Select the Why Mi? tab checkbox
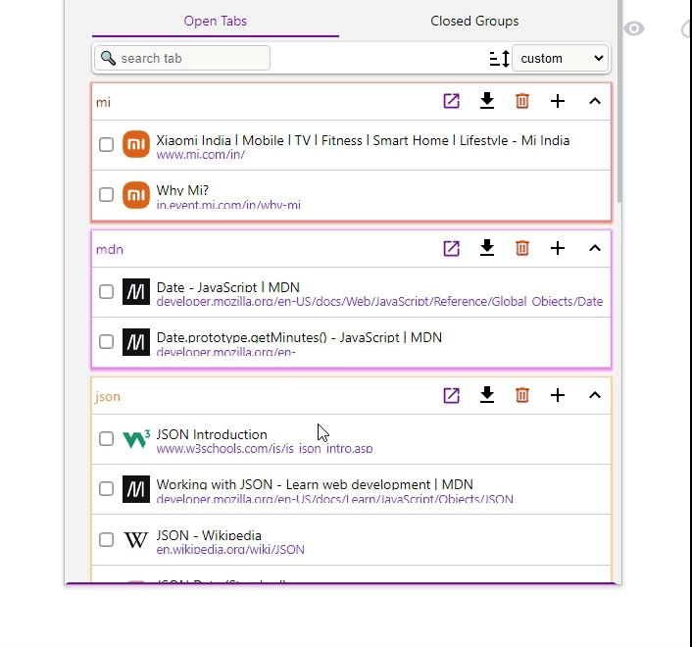 (106, 195)
